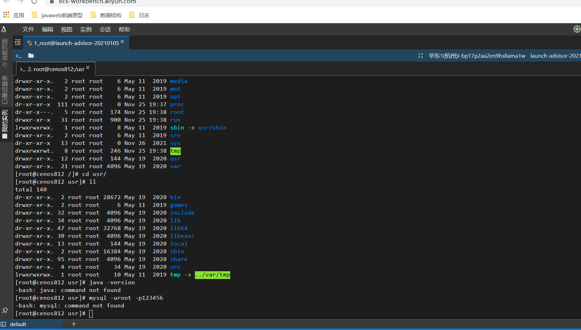Screen dimensions: 581x330
Task: Click the plus circle icon in menu bar
Action: pyautogui.click(x=577, y=29)
